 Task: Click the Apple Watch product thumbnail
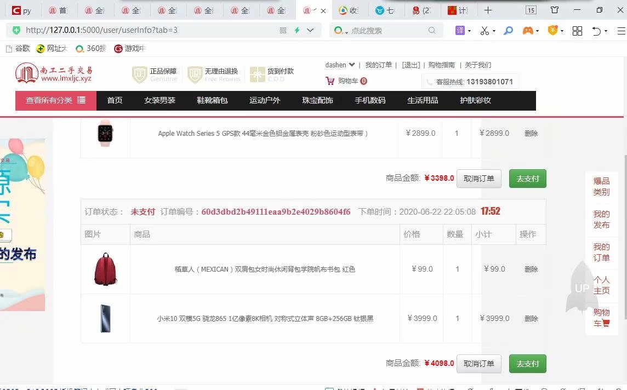[x=105, y=133]
